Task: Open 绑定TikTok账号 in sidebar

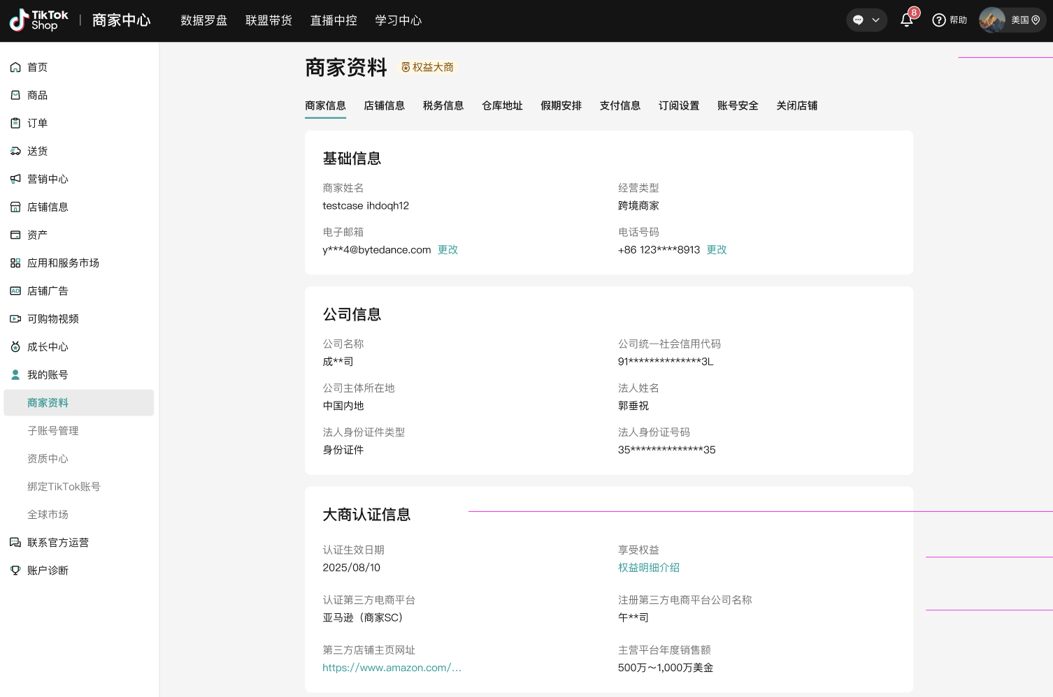Action: (x=64, y=486)
